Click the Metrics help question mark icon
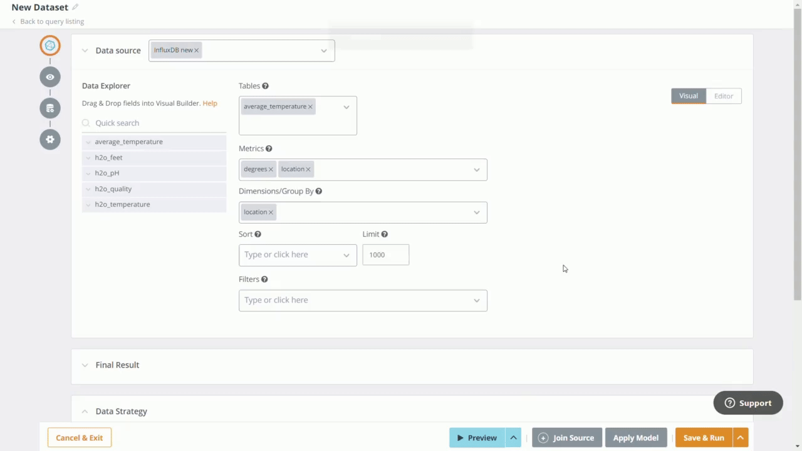Screen dimensions: 802x451 [269, 148]
